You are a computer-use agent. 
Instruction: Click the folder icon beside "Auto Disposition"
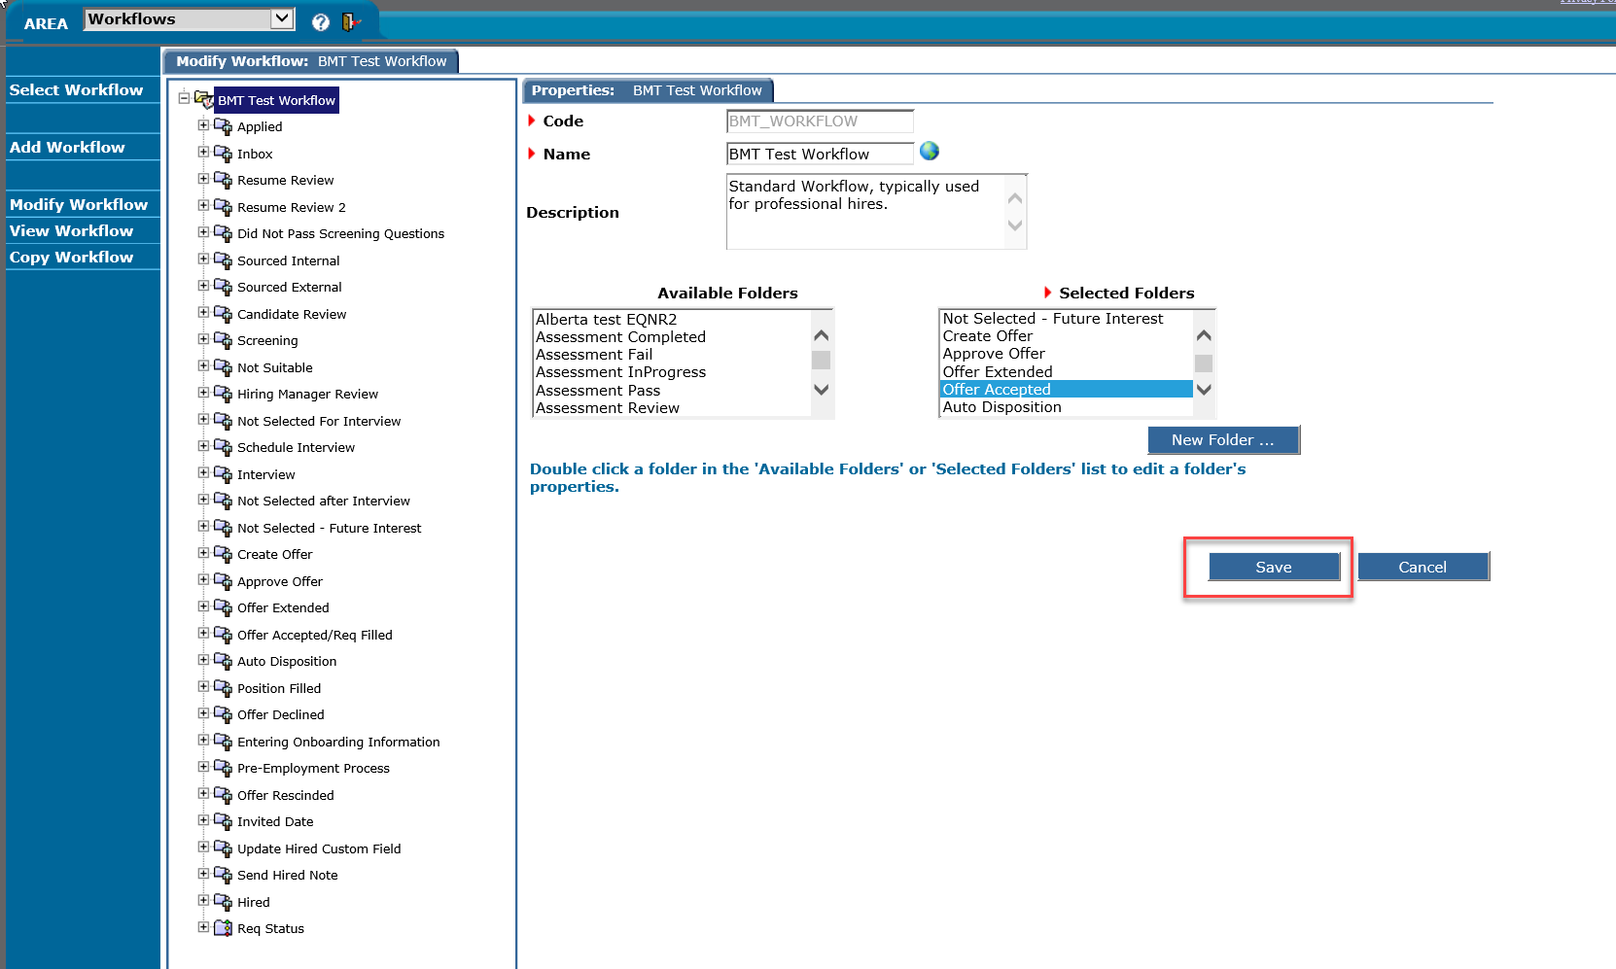(x=223, y=661)
